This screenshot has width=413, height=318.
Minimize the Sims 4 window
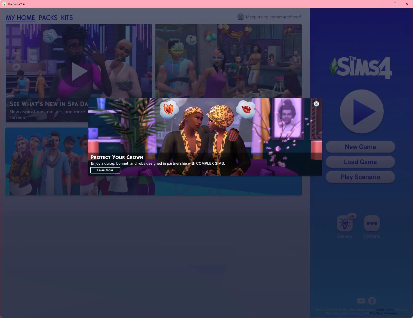tap(383, 4)
